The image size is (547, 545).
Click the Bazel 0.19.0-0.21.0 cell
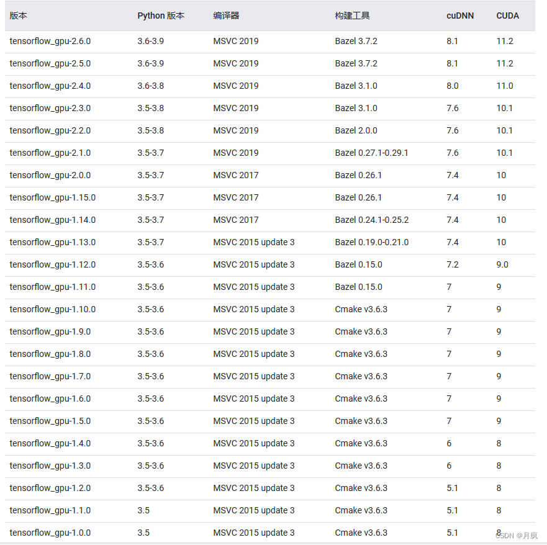(x=371, y=242)
